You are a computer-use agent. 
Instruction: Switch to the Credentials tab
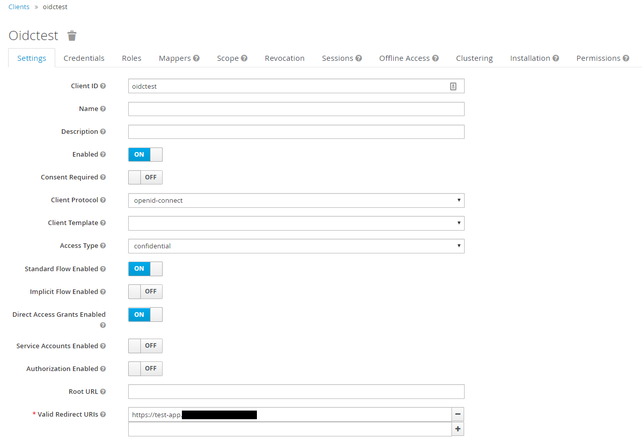[84, 58]
